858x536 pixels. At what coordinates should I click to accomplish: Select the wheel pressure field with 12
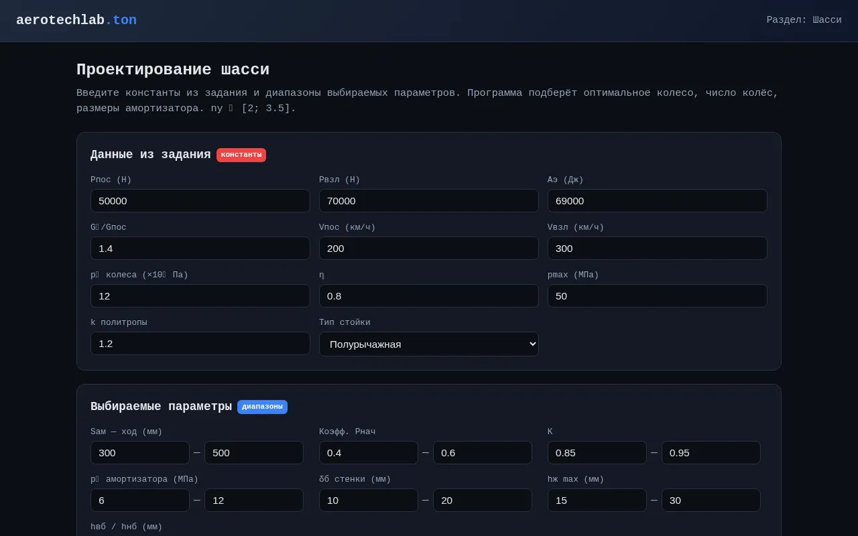pos(200,296)
